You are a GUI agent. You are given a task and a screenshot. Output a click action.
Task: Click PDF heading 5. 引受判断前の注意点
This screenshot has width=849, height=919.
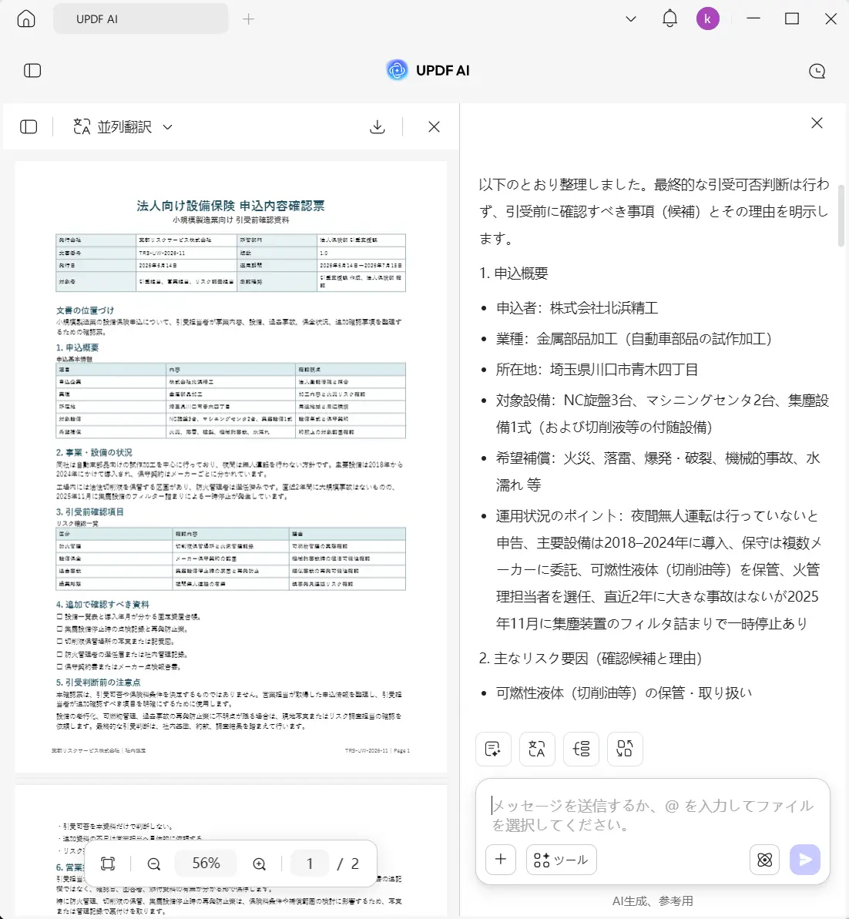[x=98, y=683]
